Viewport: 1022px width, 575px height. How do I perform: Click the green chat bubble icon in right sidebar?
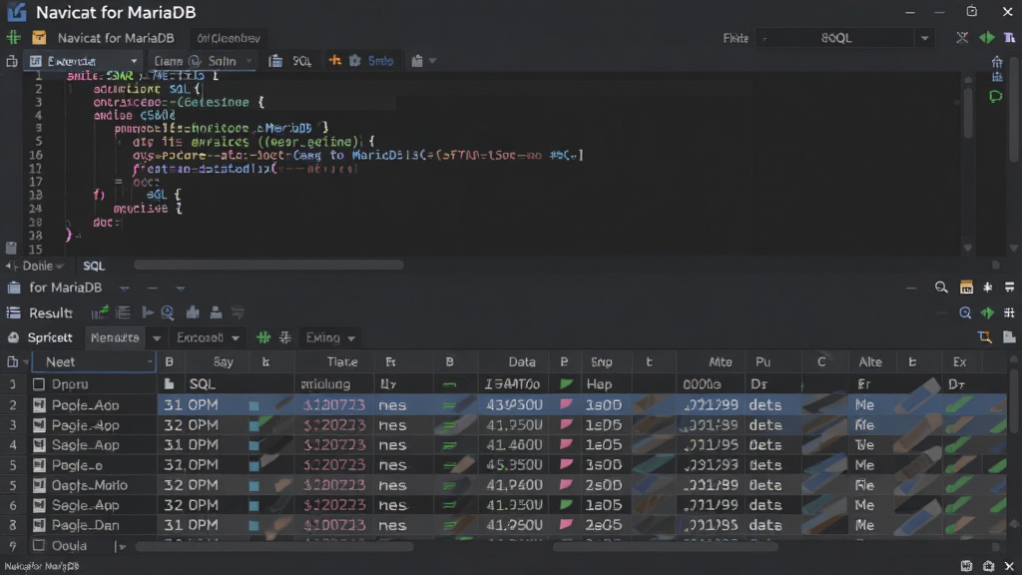click(995, 97)
